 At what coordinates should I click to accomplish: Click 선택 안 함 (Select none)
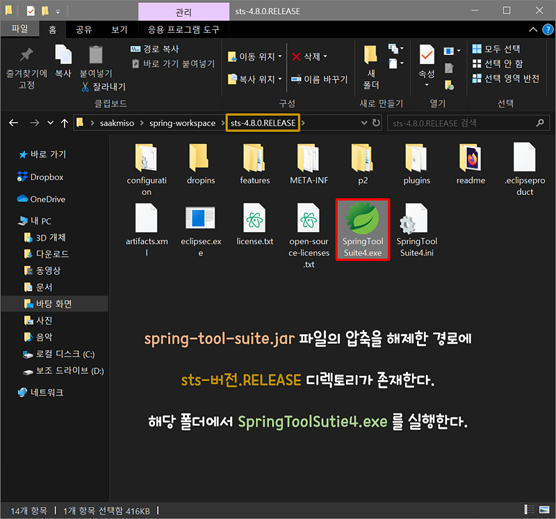pyautogui.click(x=498, y=64)
